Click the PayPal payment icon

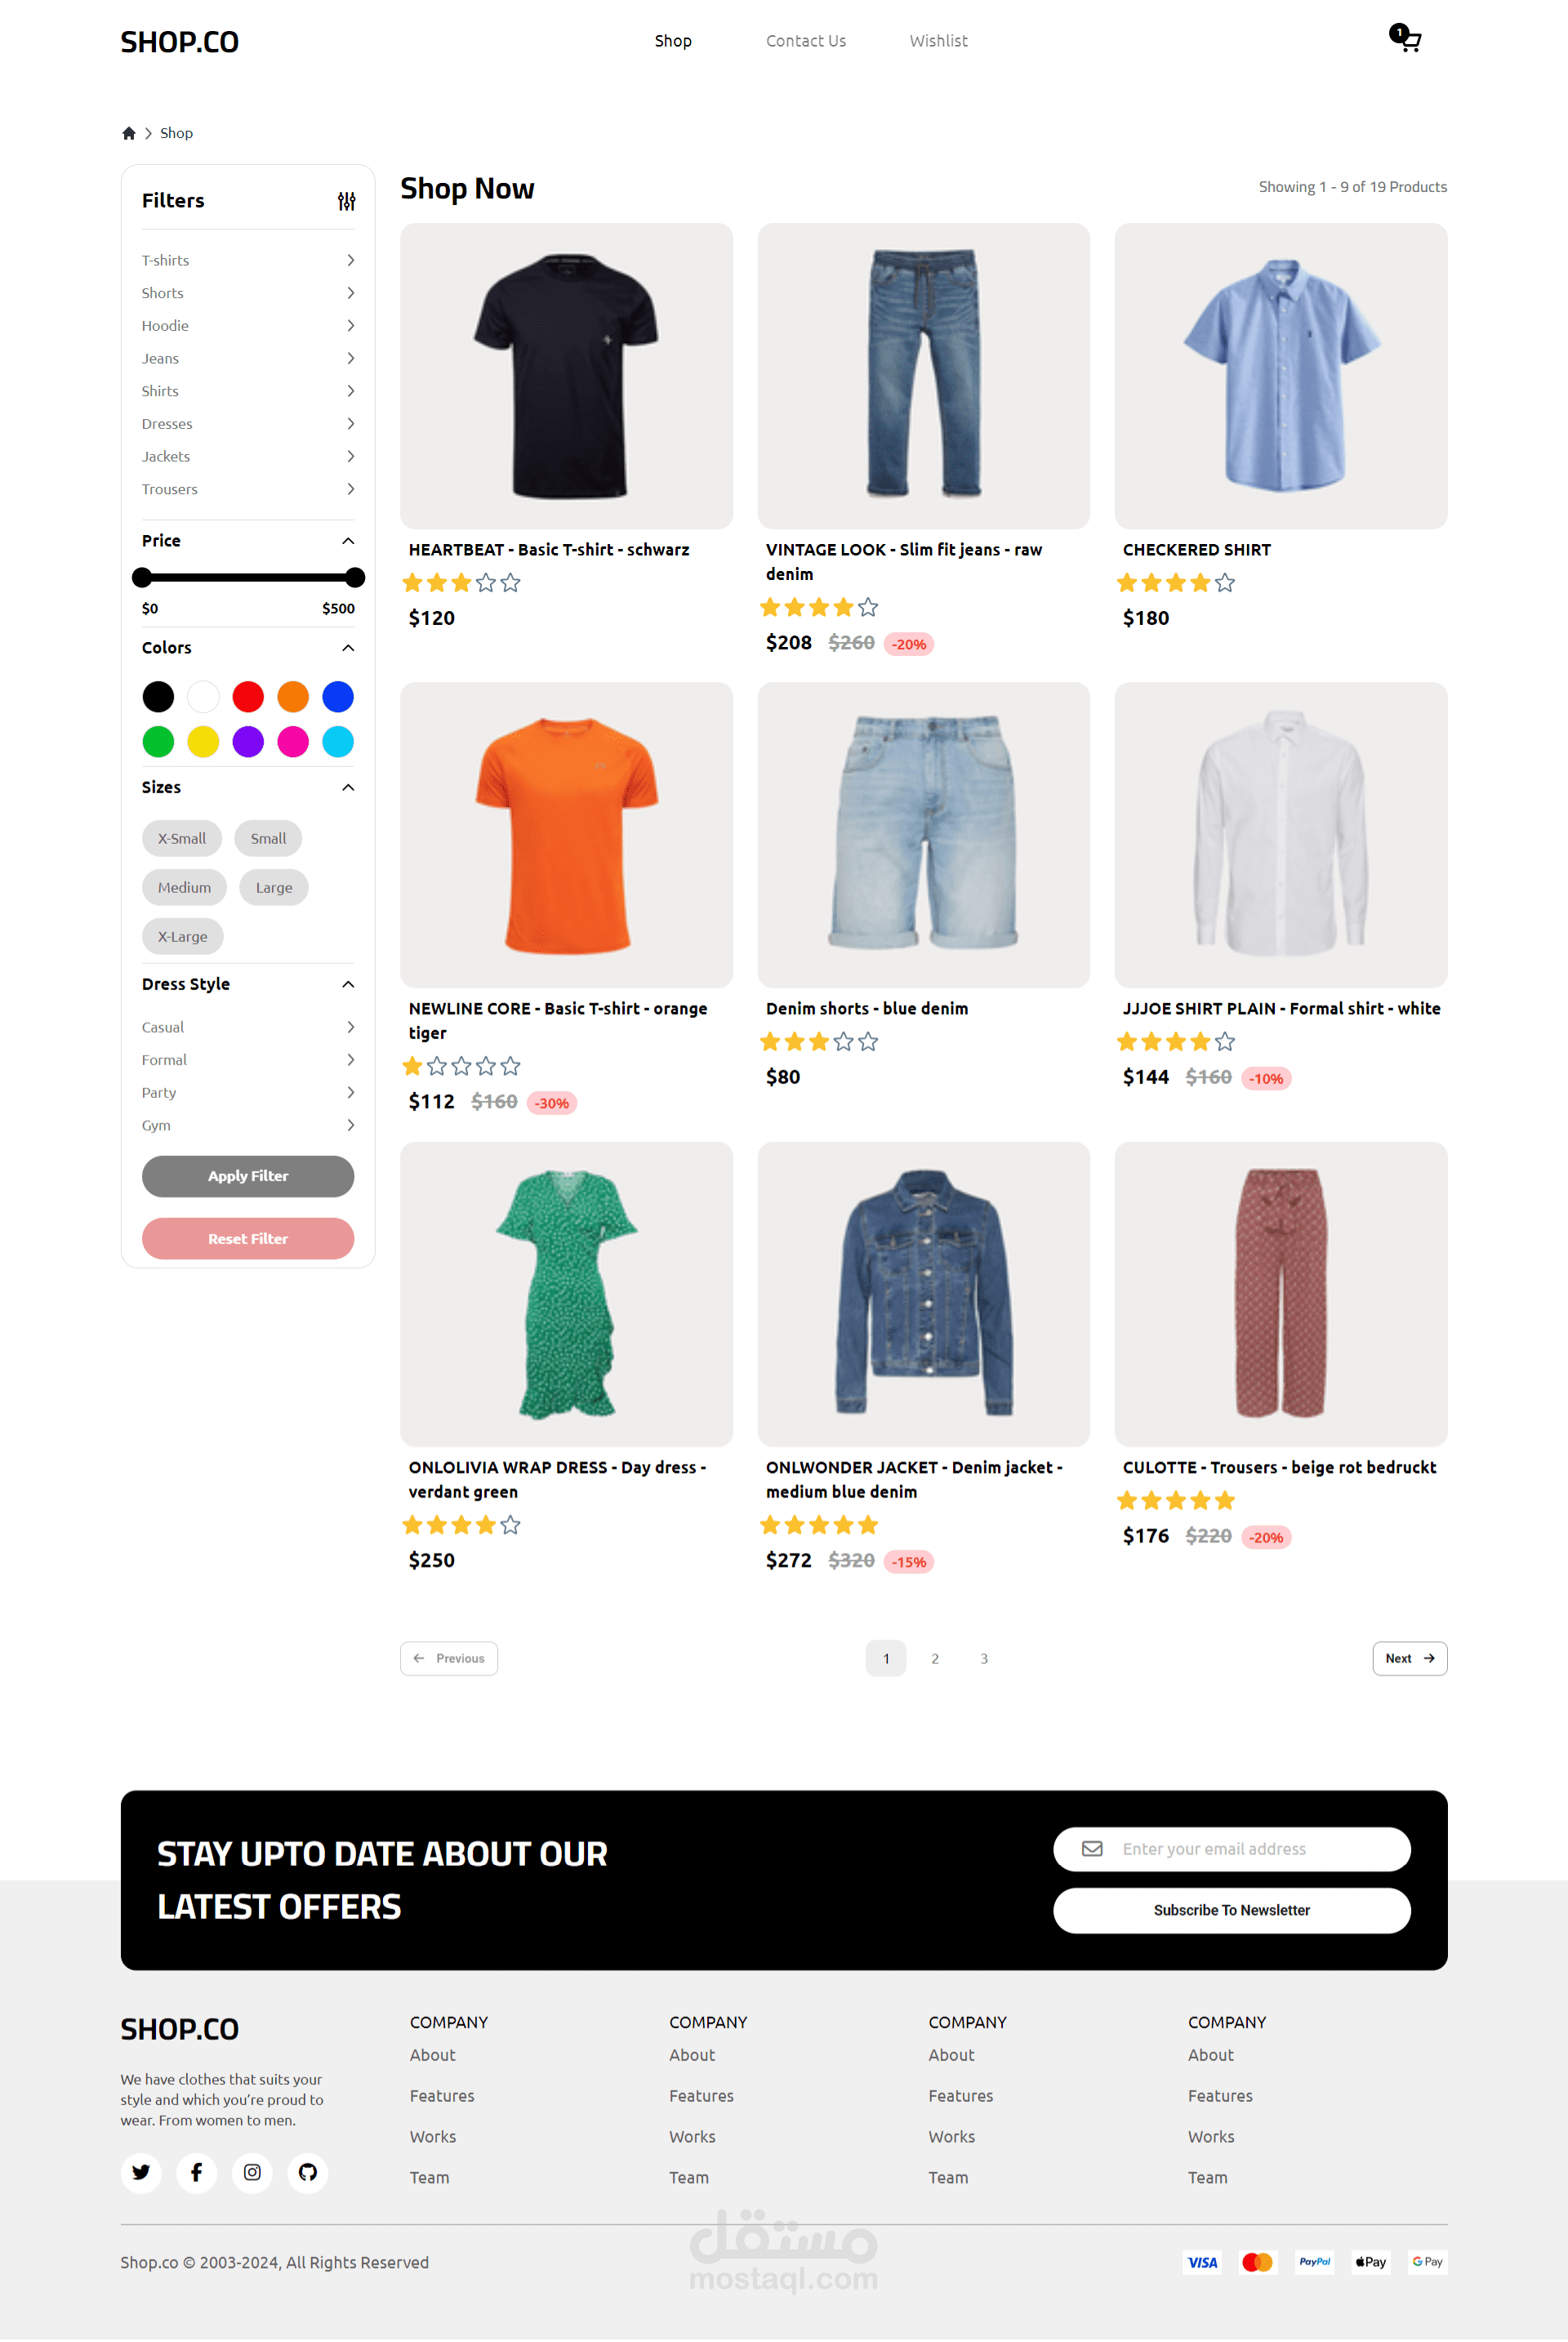pyautogui.click(x=1315, y=2262)
